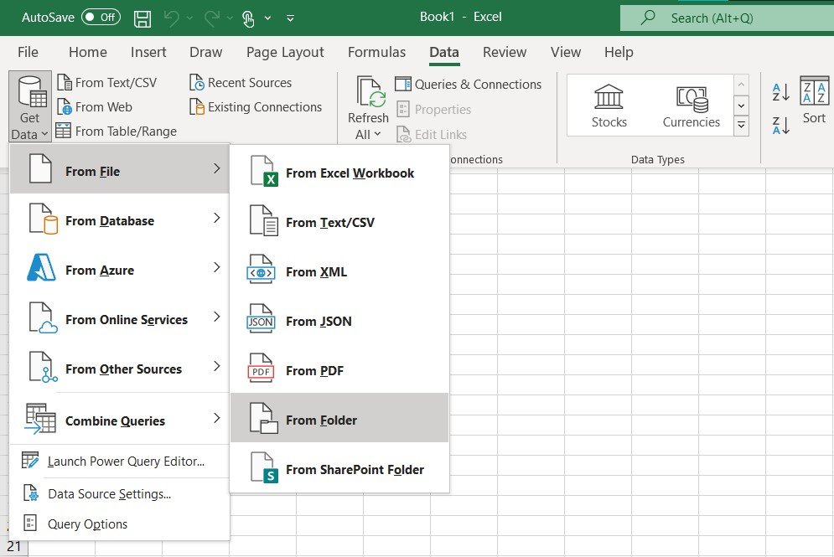Screen dimensions: 834x557
Task: Click From Web in the ribbon
Action: click(x=95, y=107)
